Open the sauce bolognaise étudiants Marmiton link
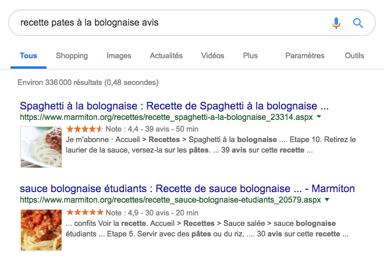384x262 pixels. pyautogui.click(x=187, y=189)
